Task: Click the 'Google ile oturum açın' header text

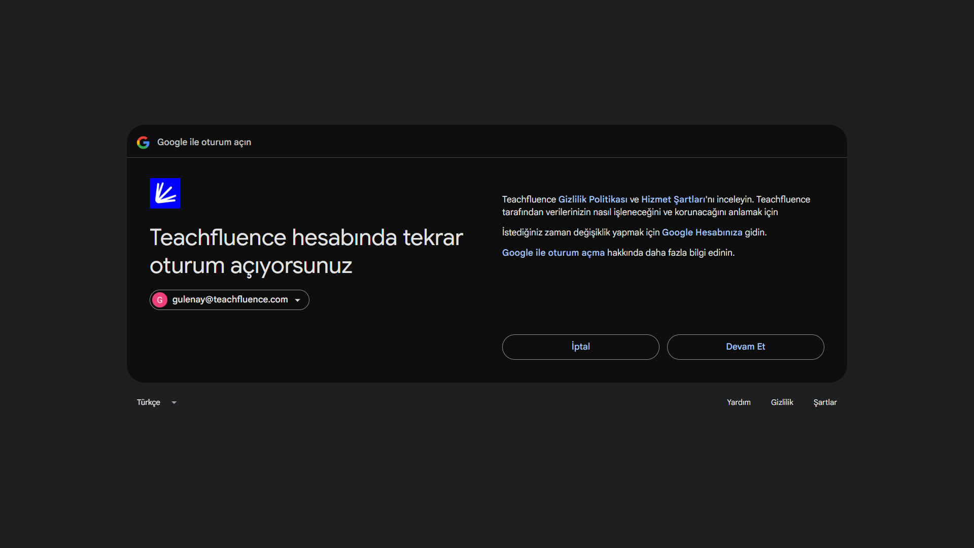Action: 204,143
